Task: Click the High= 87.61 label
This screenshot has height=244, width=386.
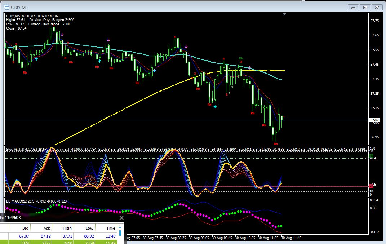Action: tap(15, 20)
